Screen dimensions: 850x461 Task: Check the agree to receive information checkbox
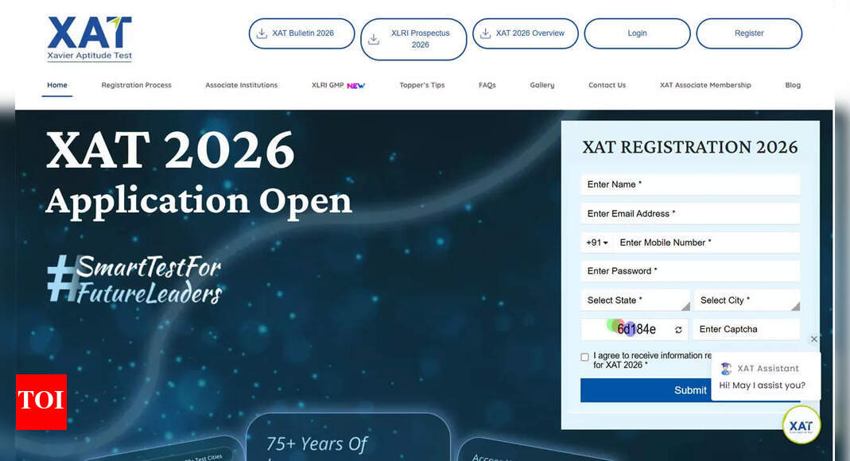pyautogui.click(x=585, y=358)
